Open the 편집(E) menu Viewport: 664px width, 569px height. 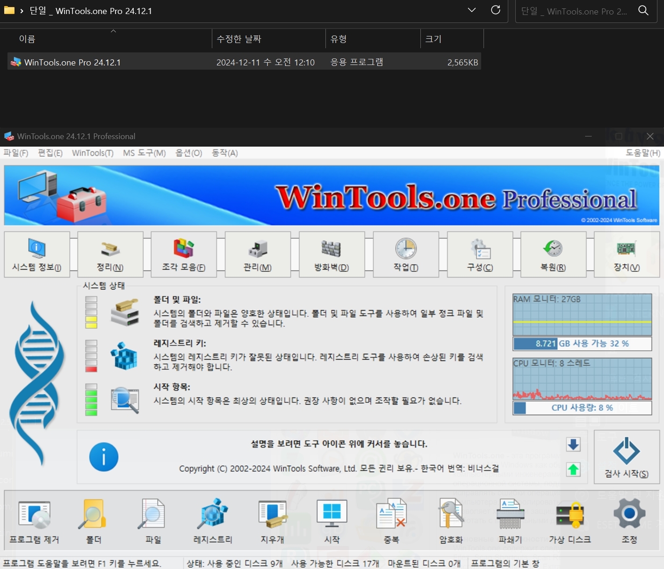point(50,153)
